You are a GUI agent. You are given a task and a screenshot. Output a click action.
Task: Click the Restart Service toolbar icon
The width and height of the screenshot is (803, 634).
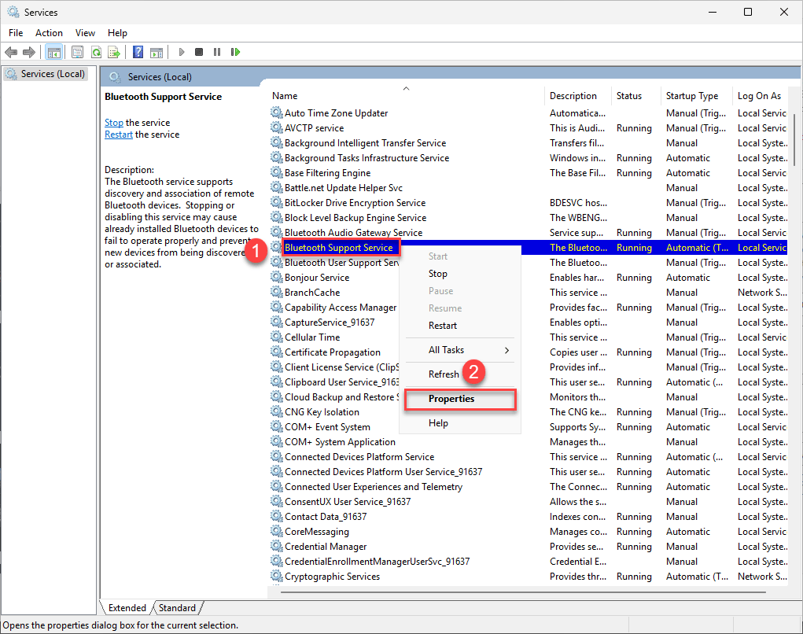[x=235, y=52]
